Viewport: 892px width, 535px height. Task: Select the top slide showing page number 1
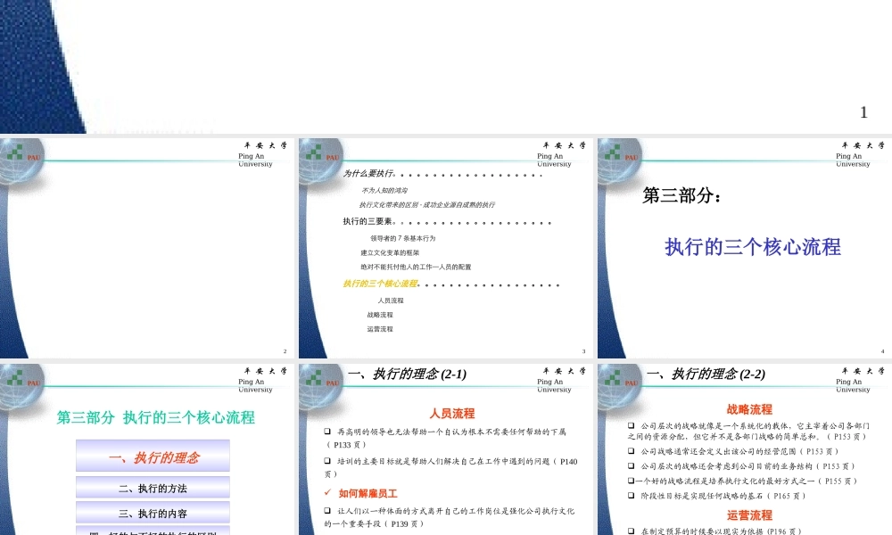point(446,67)
